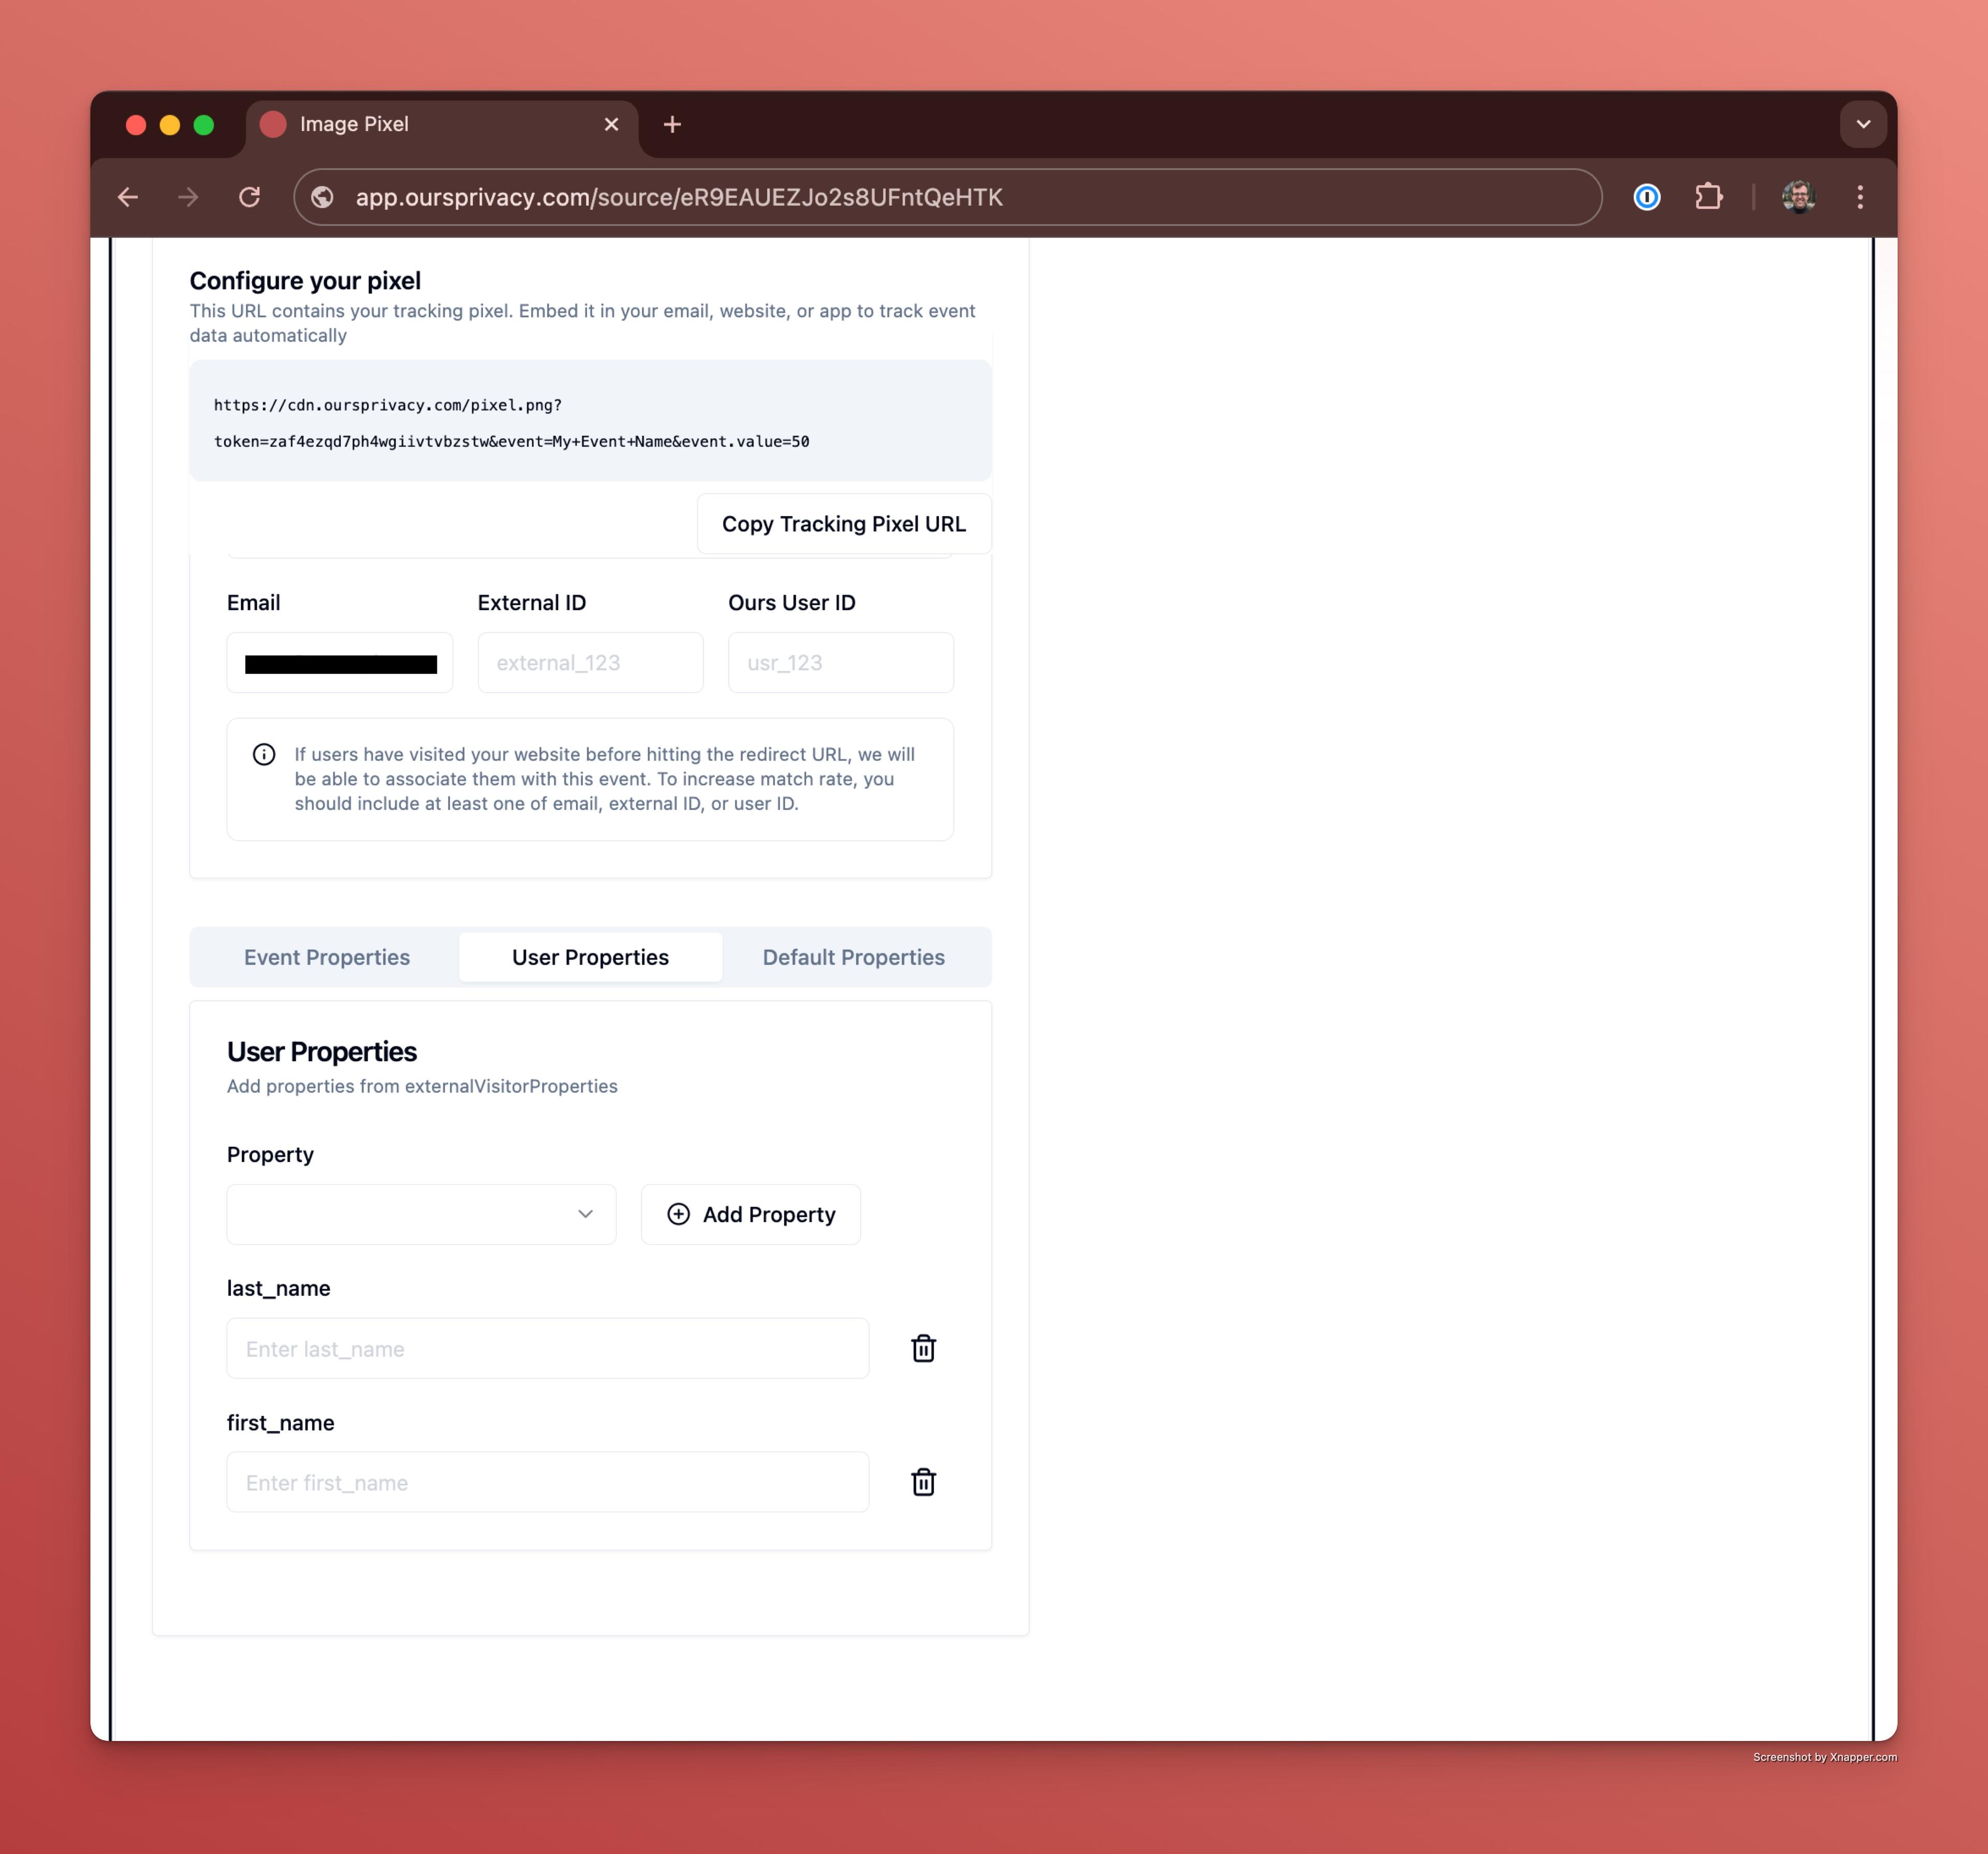Image resolution: width=1988 pixels, height=1854 pixels.
Task: Click the site info icon in address bar
Action: click(322, 197)
